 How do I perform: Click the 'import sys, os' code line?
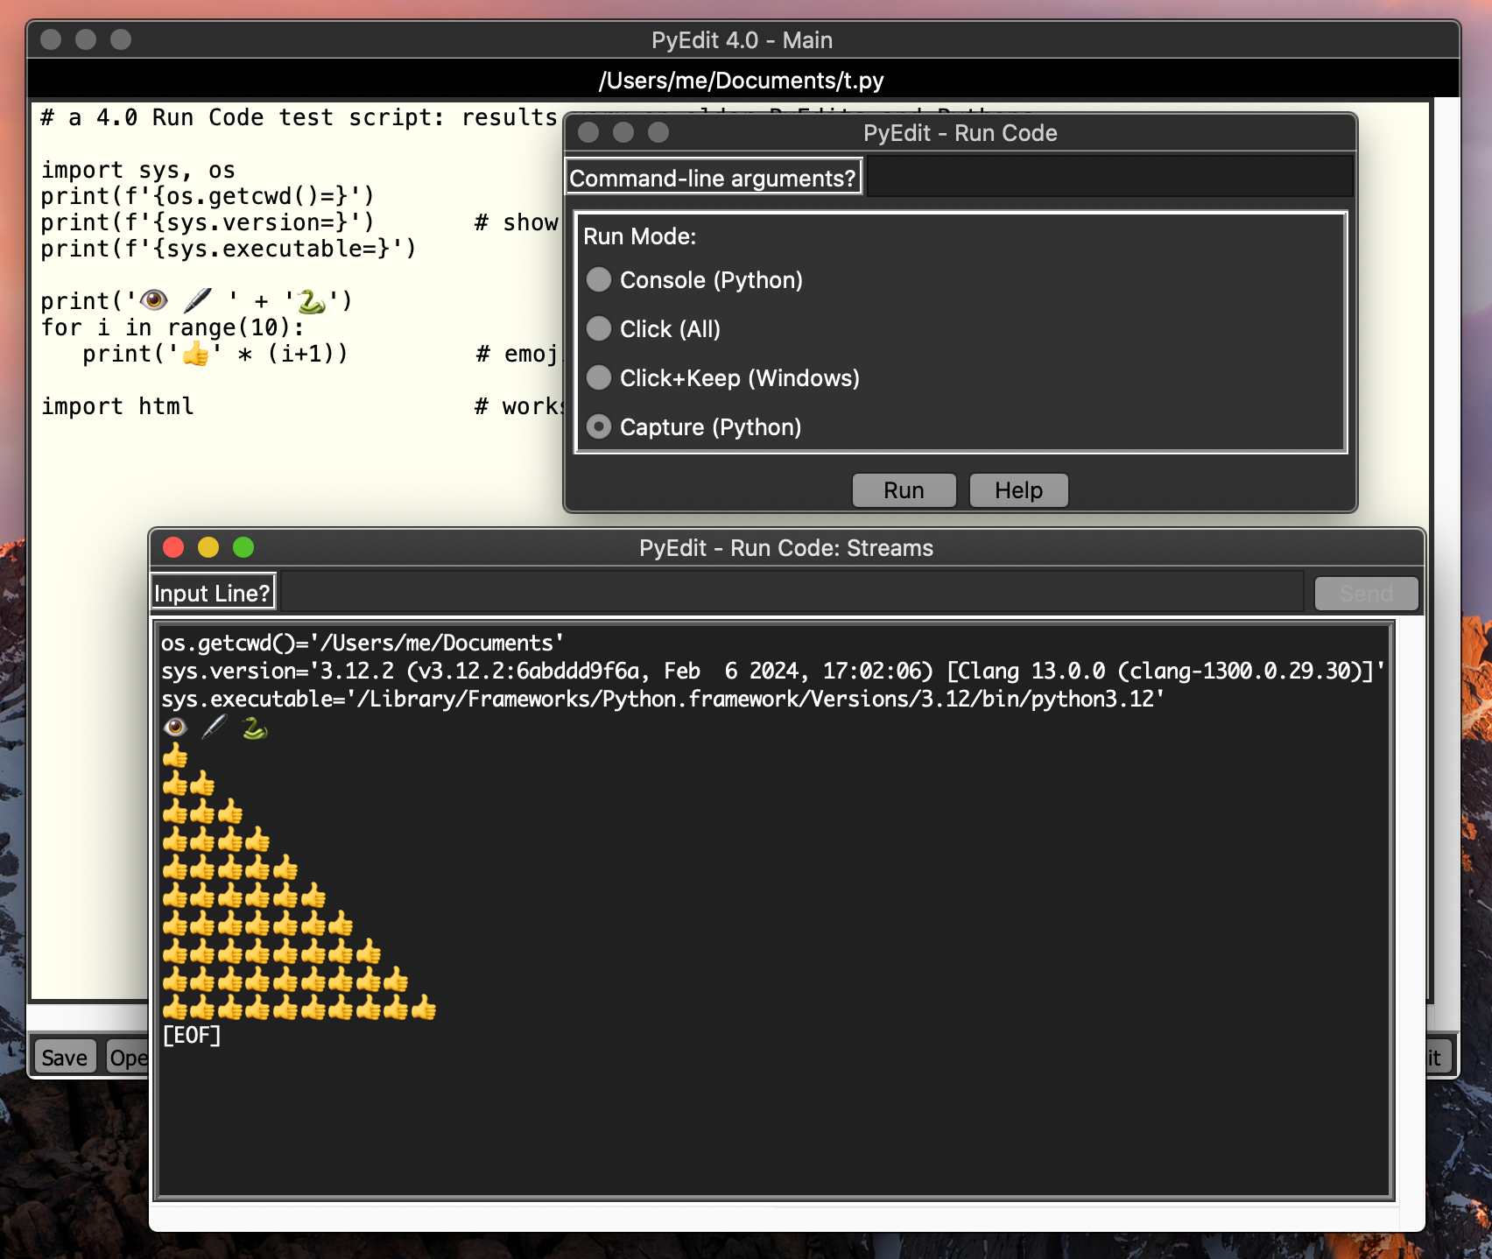pyautogui.click(x=138, y=170)
